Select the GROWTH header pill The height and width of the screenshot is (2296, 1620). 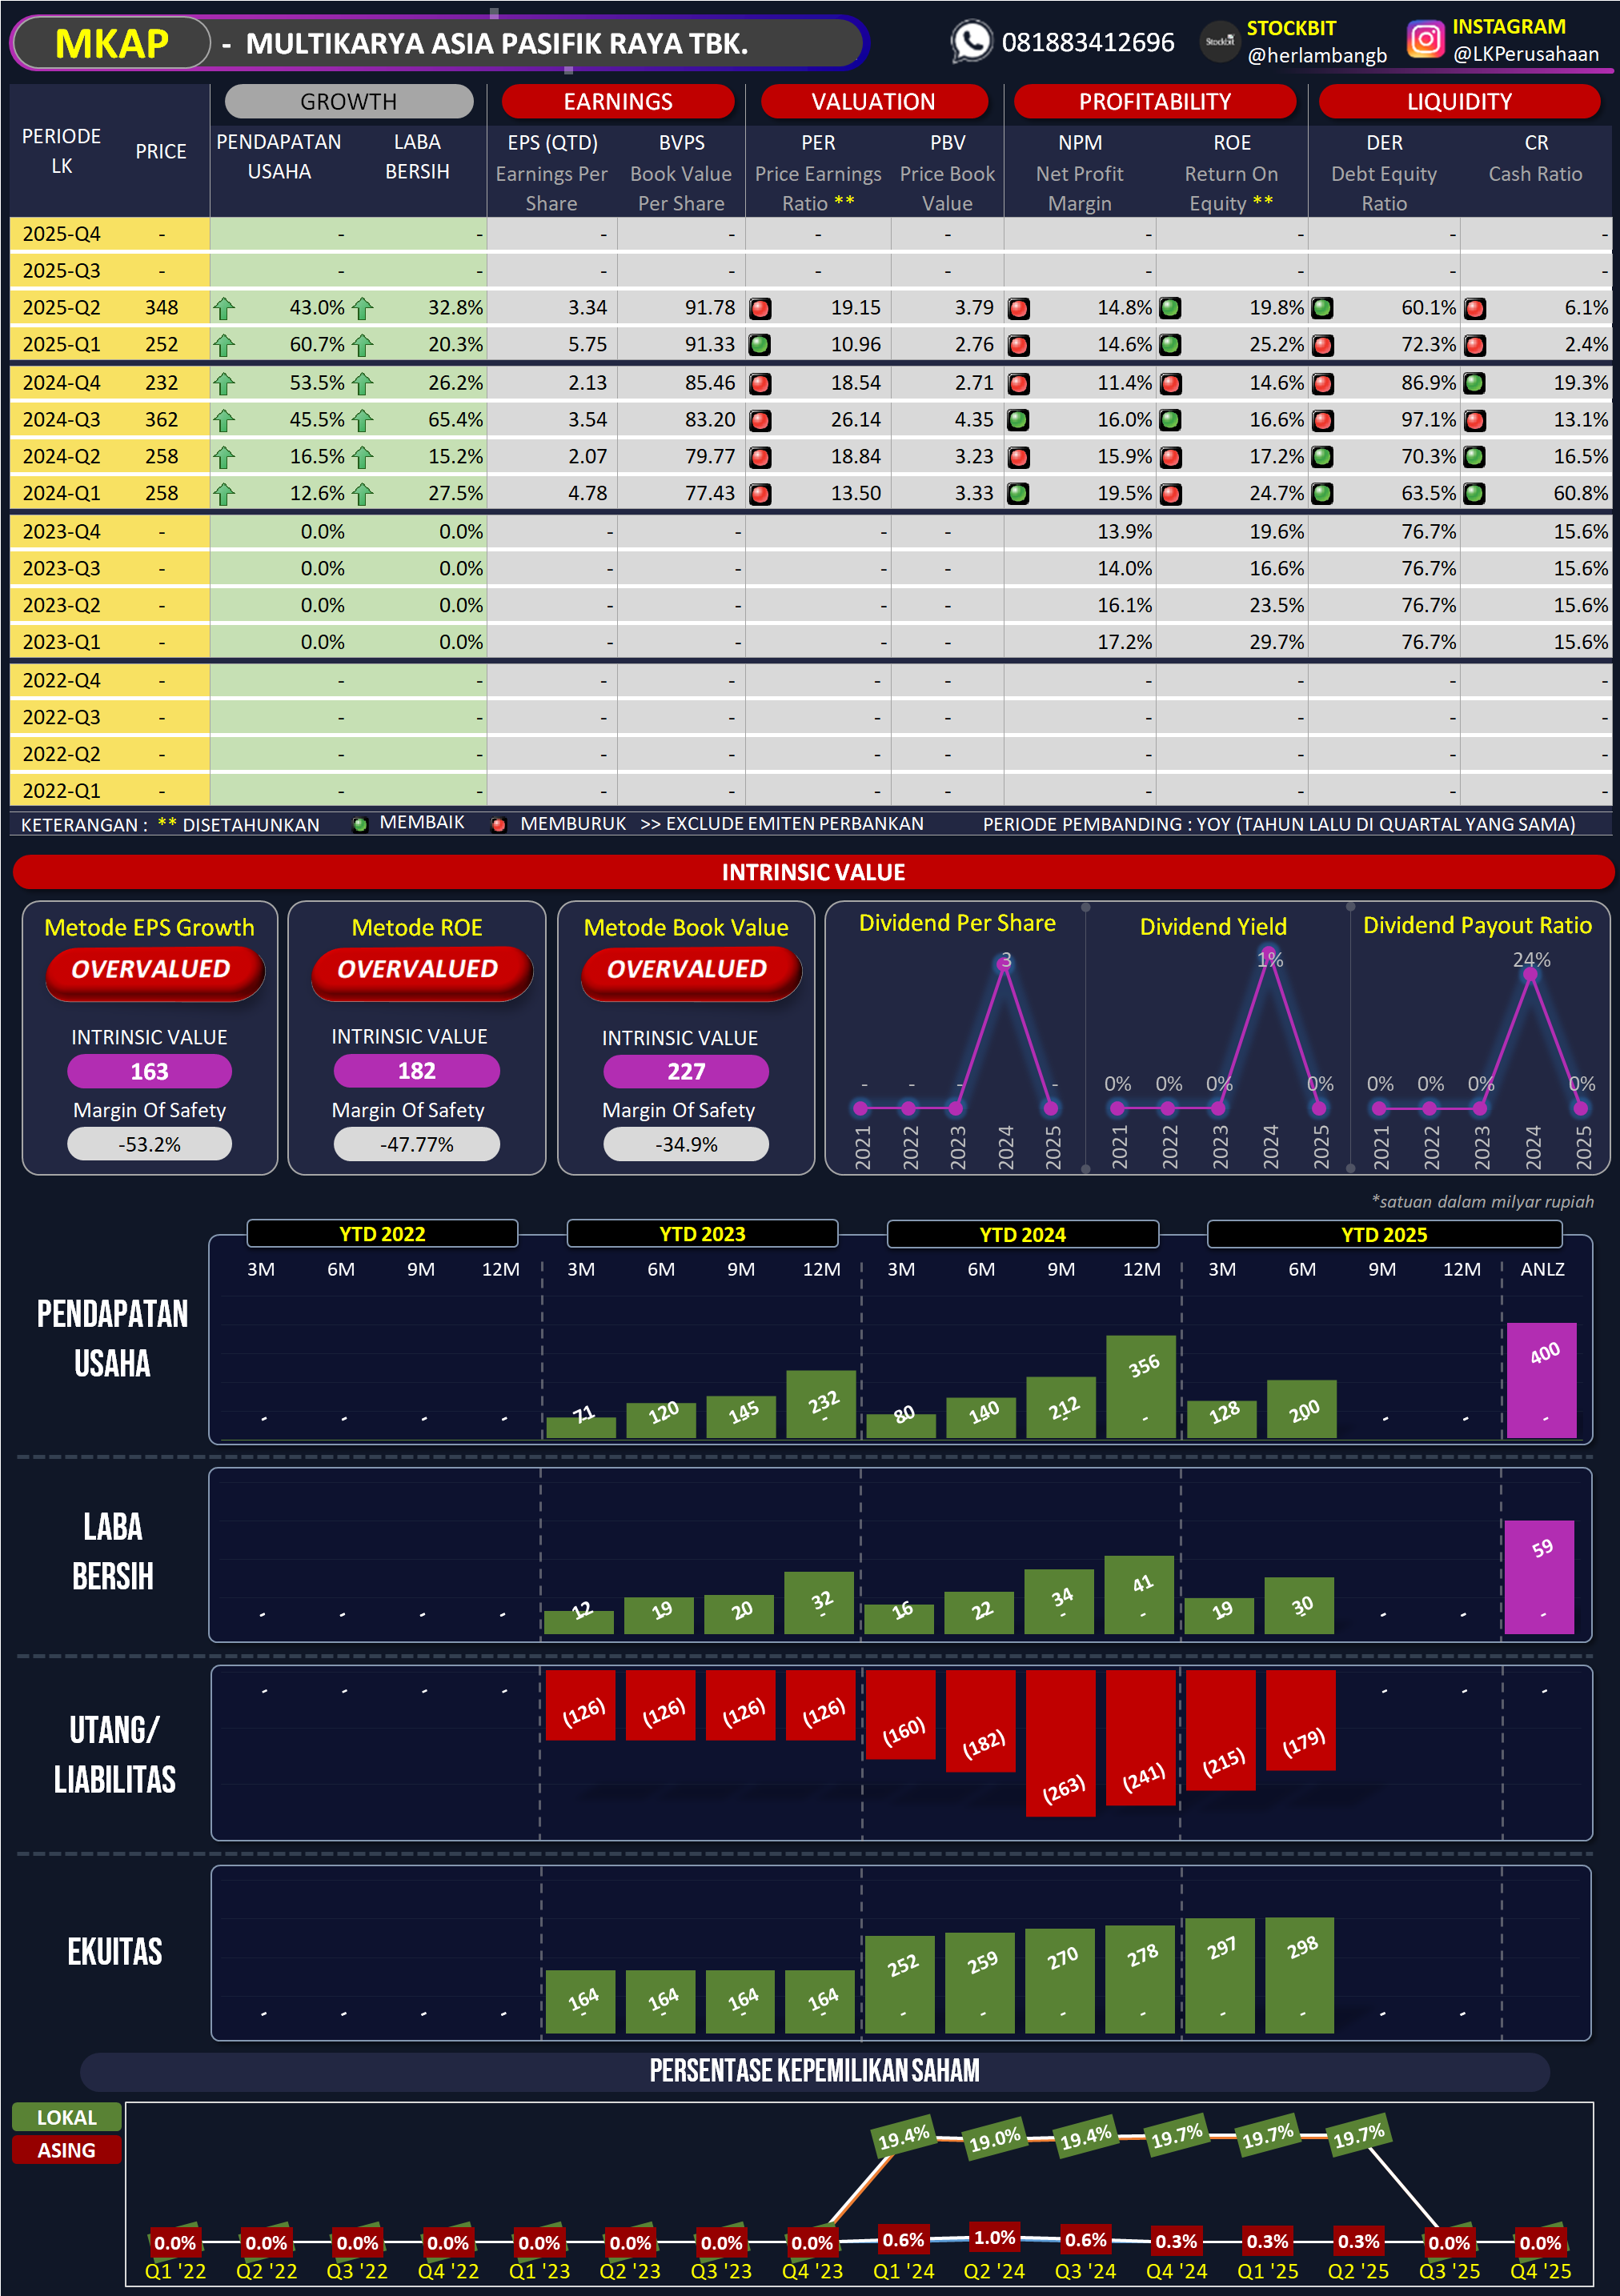click(x=348, y=101)
